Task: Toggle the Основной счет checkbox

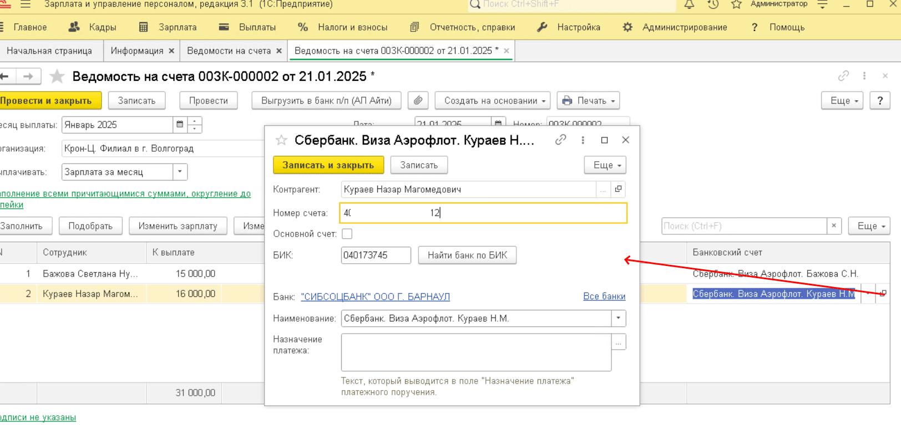Action: [x=347, y=234]
